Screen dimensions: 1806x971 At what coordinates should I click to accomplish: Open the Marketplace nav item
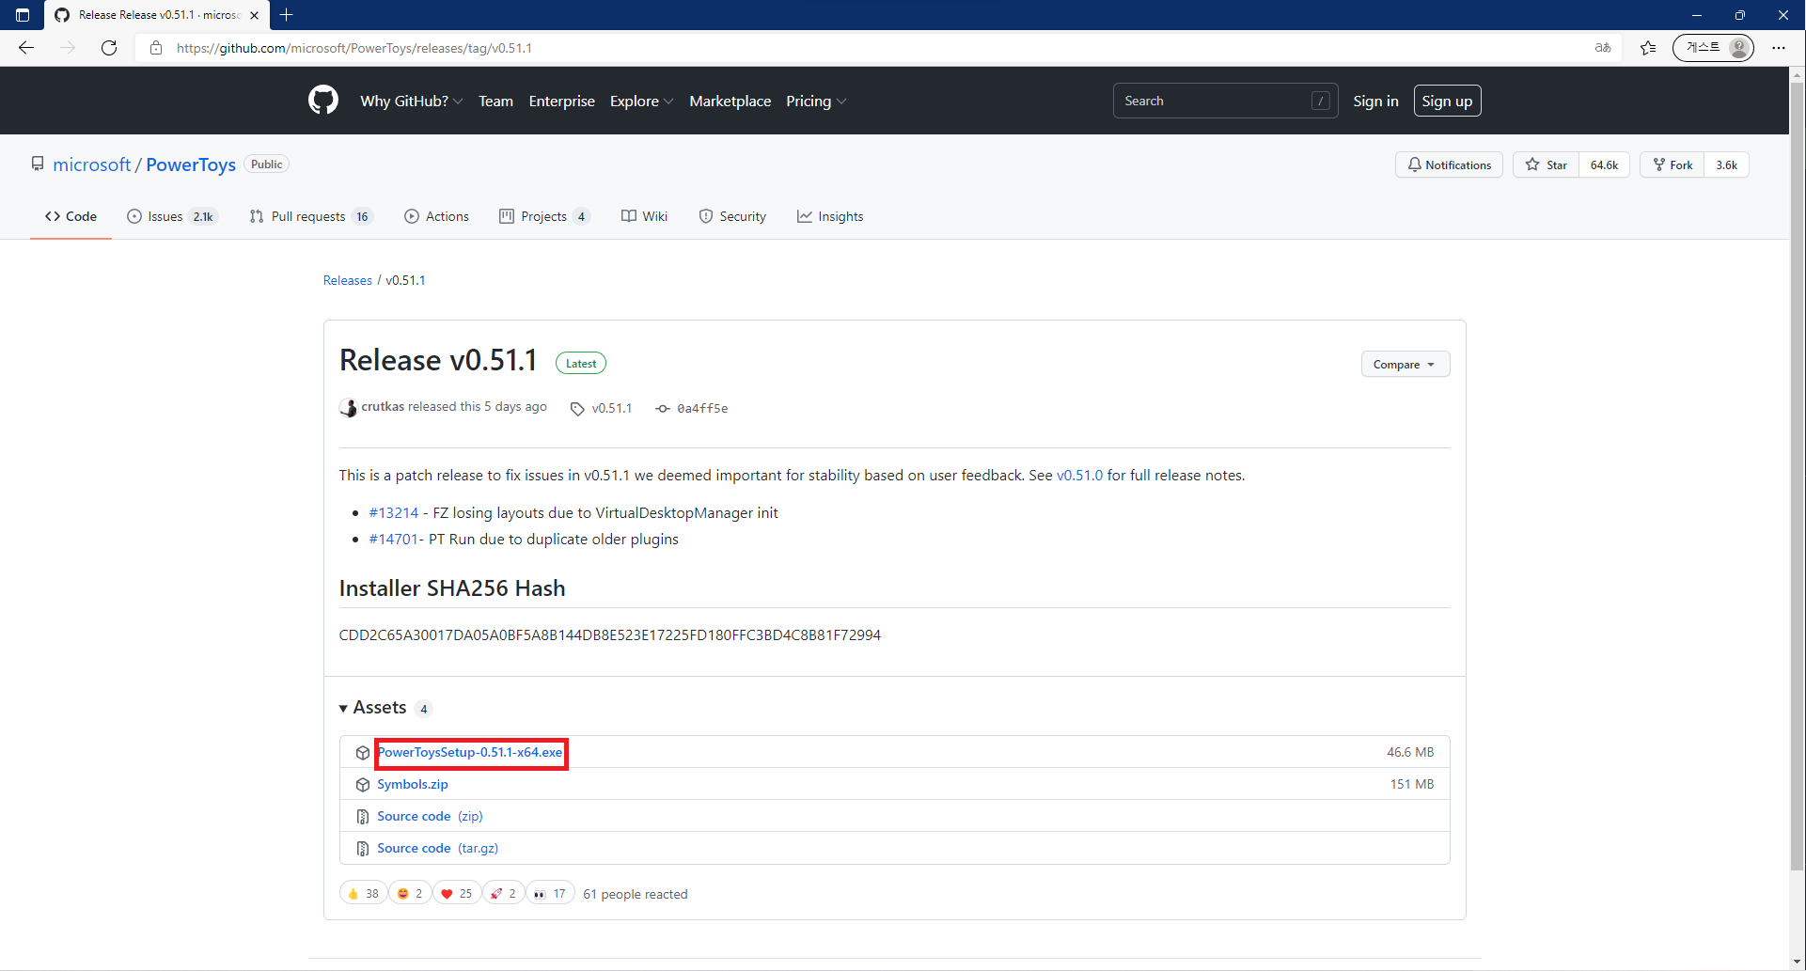point(730,101)
